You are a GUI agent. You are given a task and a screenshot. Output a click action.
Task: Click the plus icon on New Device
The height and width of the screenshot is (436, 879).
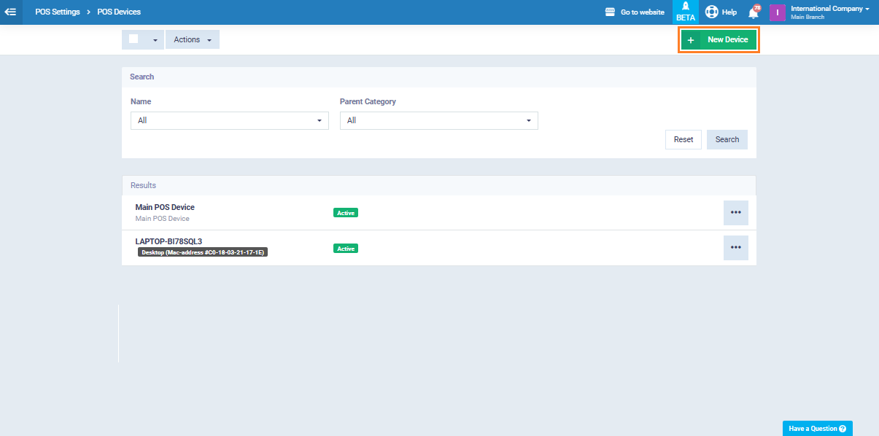click(x=691, y=39)
